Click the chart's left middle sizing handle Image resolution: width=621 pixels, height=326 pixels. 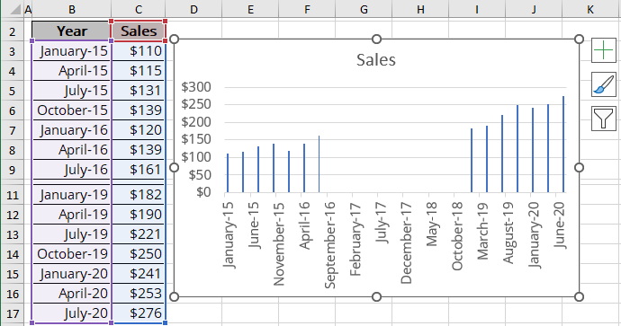point(174,168)
